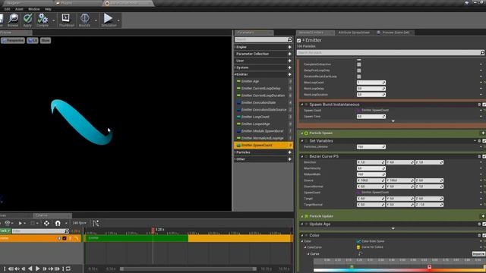Click the play forward transport button
Viewport: 486px width, 273px height.
pos(37,268)
